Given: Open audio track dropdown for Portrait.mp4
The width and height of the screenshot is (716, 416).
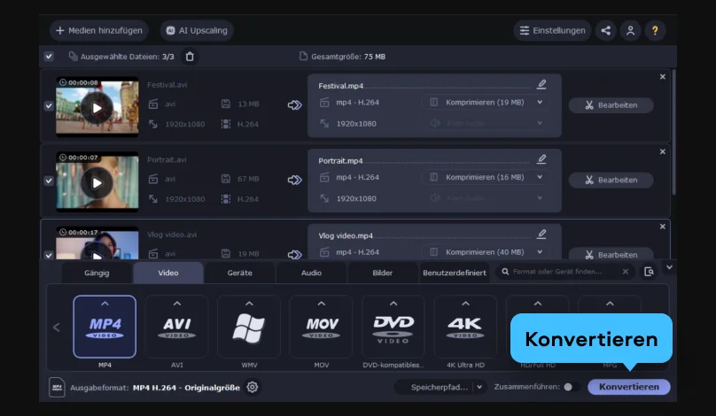Looking at the screenshot, I should [x=486, y=198].
